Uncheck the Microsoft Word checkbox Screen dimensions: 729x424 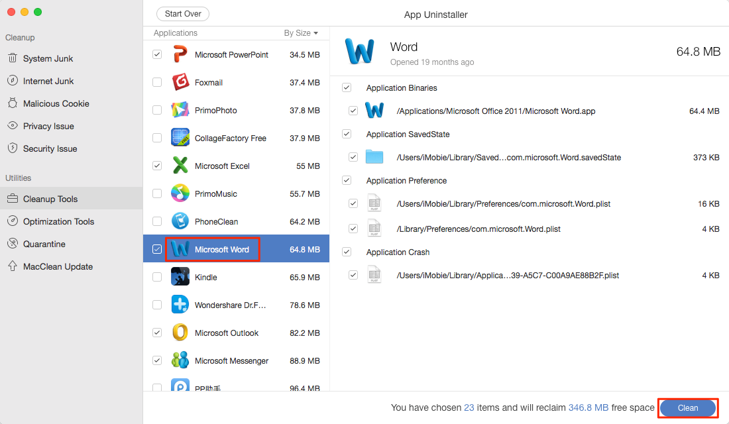157,249
